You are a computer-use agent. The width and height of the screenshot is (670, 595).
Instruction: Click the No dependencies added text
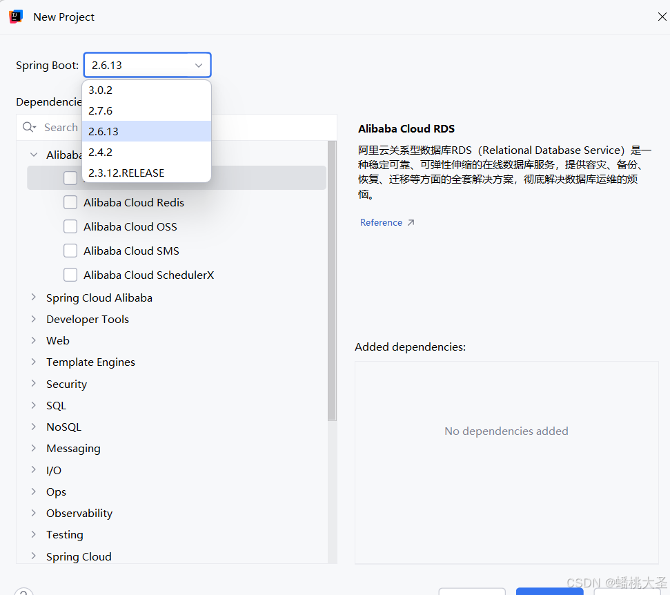tap(506, 431)
